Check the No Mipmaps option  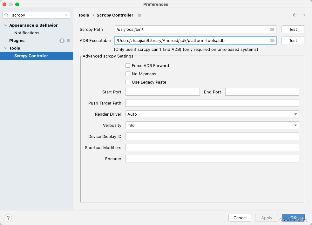[128, 74]
